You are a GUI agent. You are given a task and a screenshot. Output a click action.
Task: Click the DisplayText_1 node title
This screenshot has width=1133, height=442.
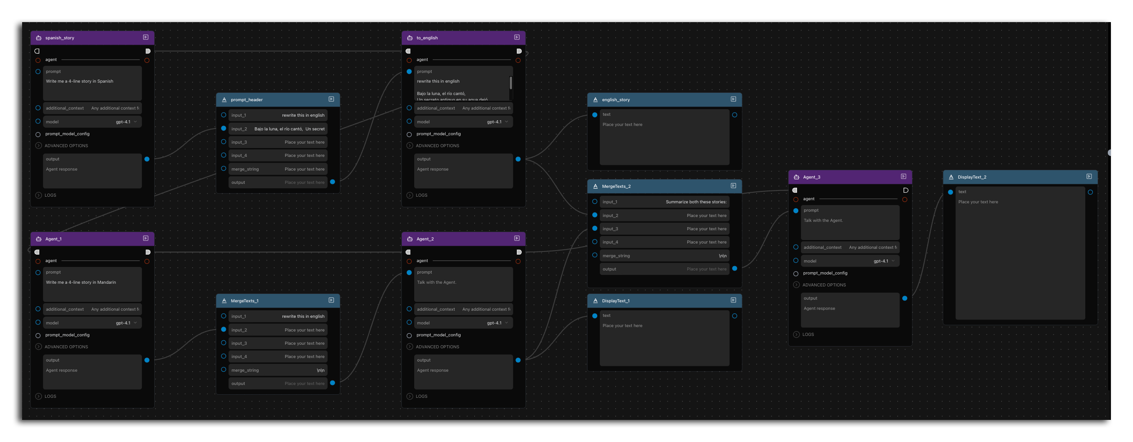616,301
